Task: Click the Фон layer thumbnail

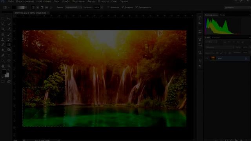Action: (213, 58)
